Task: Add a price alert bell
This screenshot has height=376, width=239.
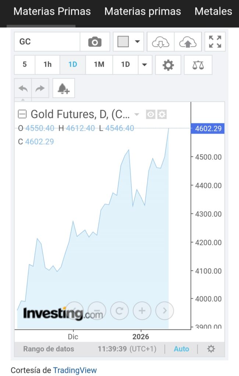Action: coord(64,88)
